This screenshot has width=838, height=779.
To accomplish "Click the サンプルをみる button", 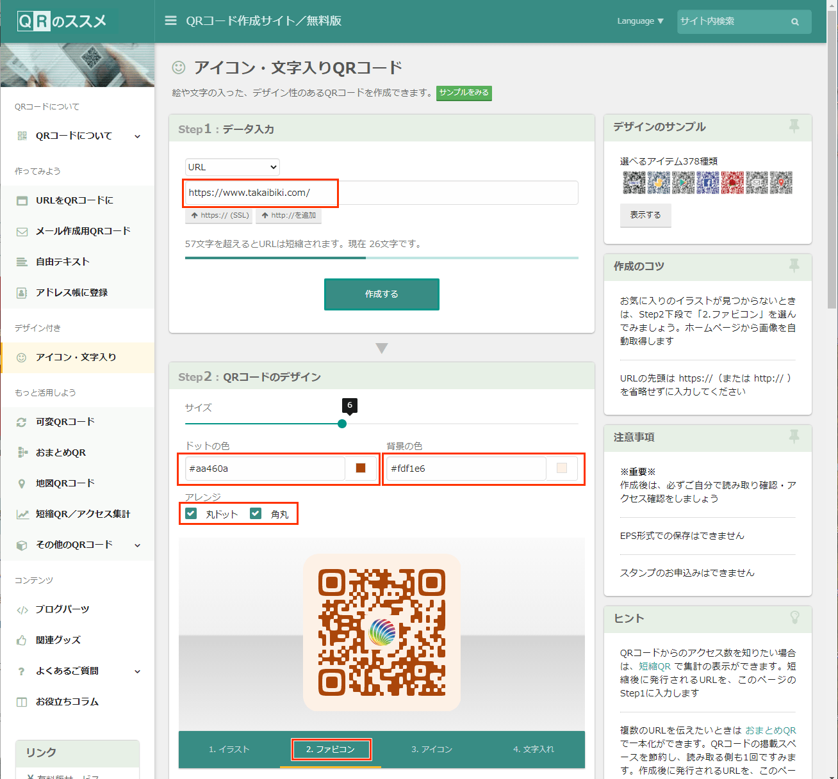I will [x=464, y=93].
